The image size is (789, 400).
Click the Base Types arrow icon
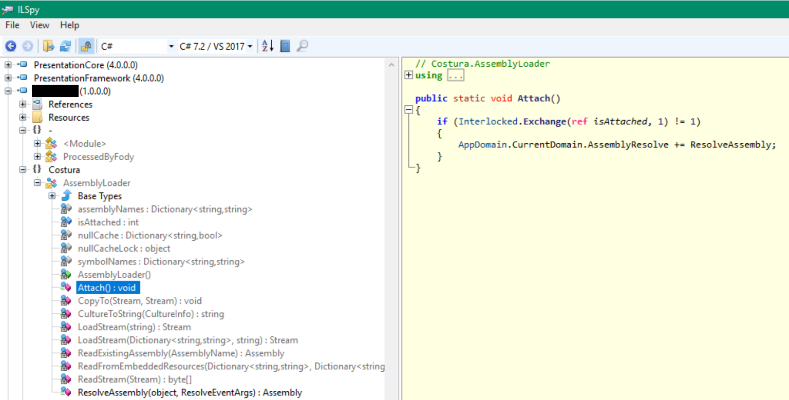coord(66,196)
